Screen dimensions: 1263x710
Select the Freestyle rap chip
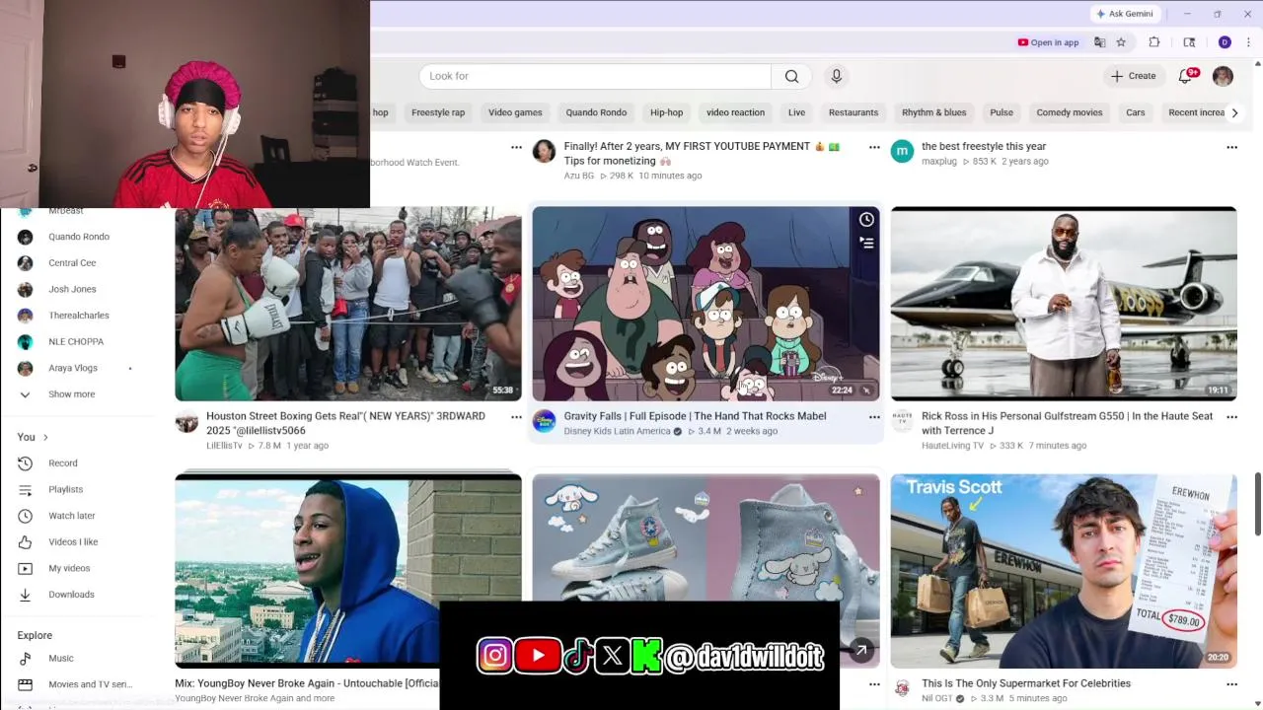click(x=438, y=112)
